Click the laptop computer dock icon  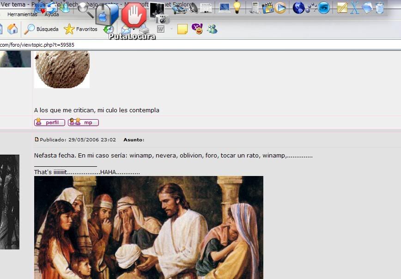pos(224,8)
